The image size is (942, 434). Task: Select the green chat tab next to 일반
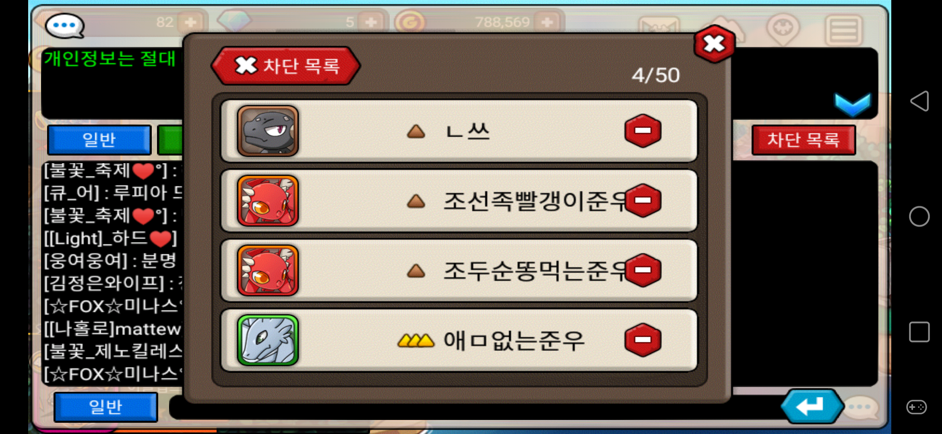(171, 140)
